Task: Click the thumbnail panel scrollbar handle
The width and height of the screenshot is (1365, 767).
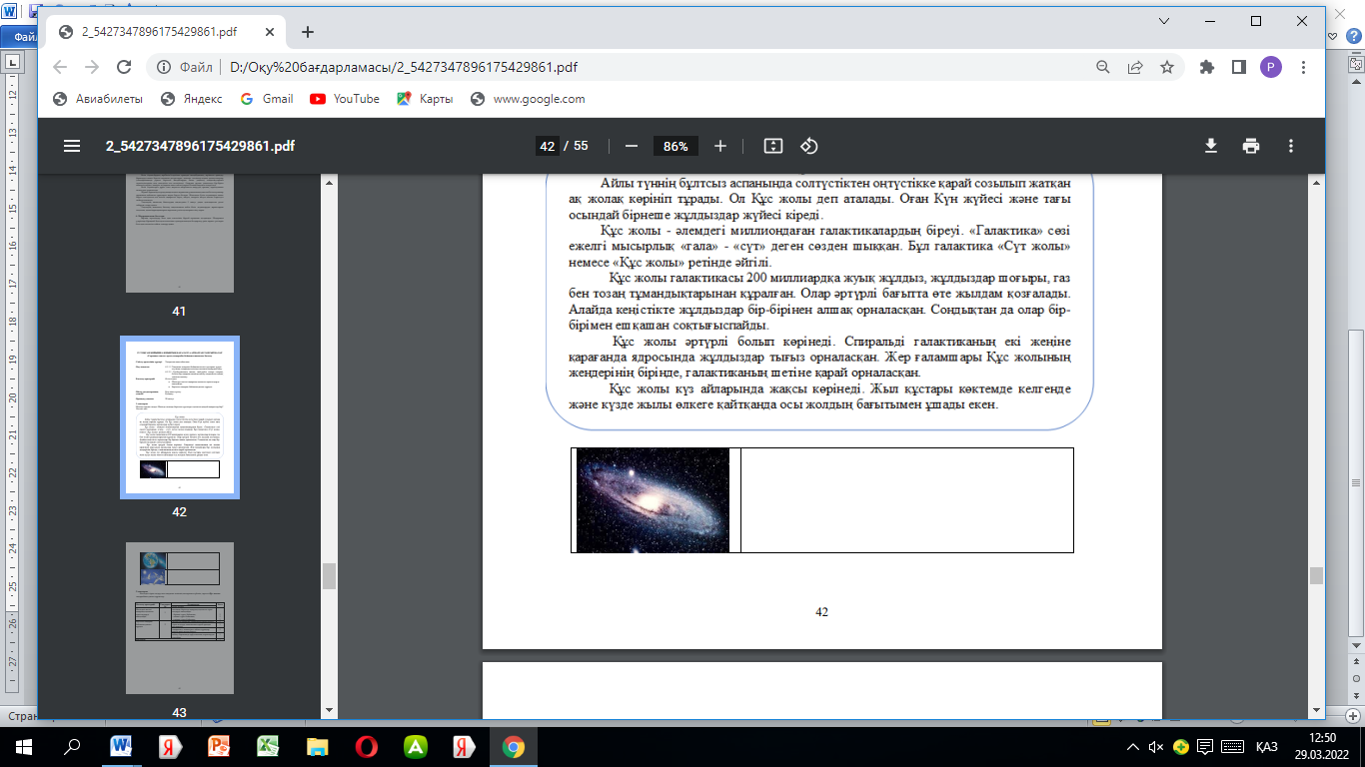Action: pos(329,576)
